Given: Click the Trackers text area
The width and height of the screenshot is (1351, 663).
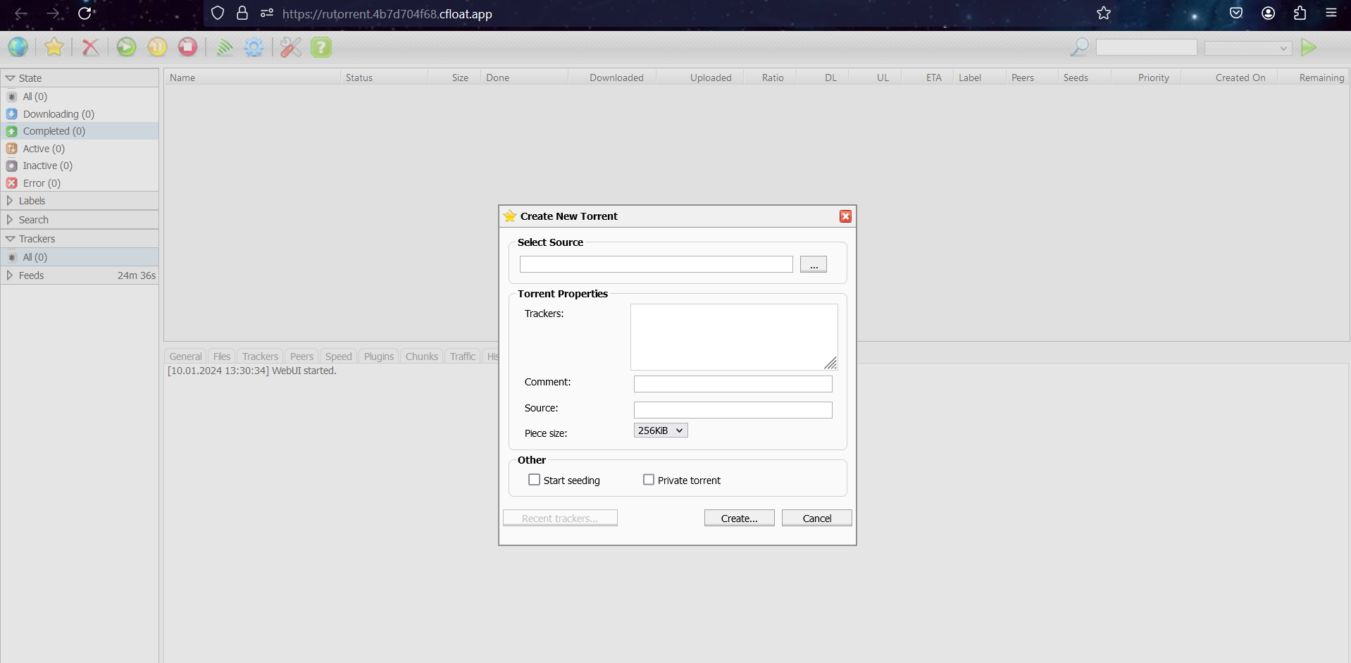Looking at the screenshot, I should (734, 337).
